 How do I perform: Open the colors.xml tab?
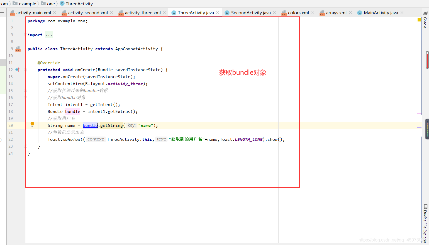click(298, 13)
